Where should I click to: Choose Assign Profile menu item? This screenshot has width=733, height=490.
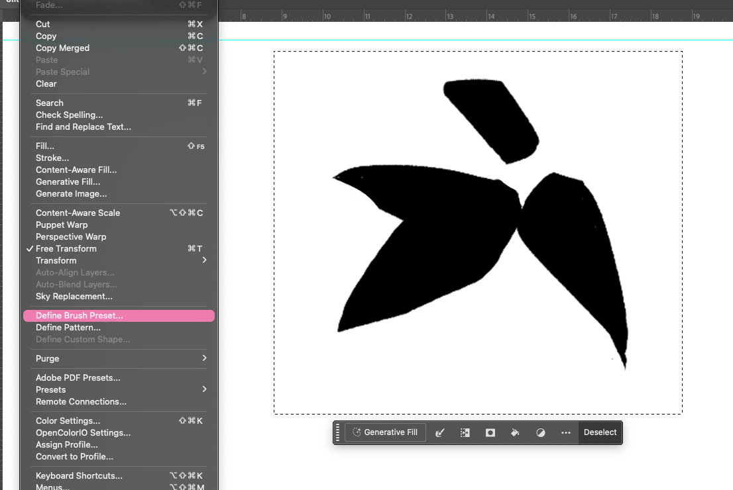tap(119, 445)
